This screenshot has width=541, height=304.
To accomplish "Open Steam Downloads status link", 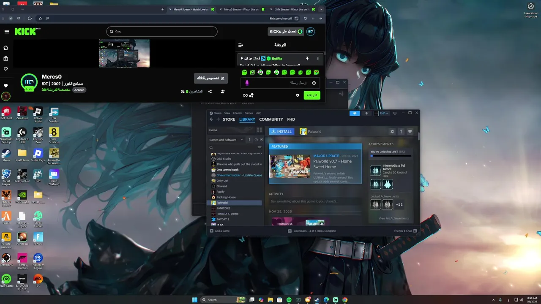I will 312,231.
